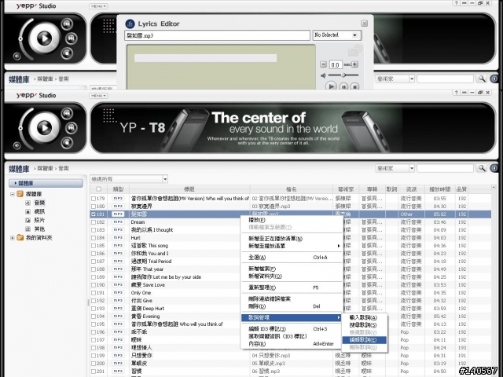Tick checkbox for track 184 Hurt

(x=94, y=237)
